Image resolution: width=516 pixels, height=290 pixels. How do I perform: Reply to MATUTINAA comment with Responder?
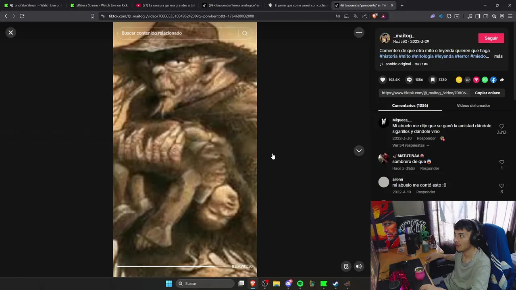click(x=429, y=168)
